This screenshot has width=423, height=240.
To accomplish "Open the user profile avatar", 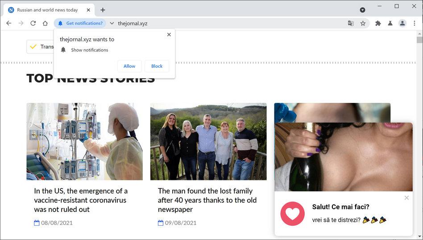I will [x=402, y=24].
